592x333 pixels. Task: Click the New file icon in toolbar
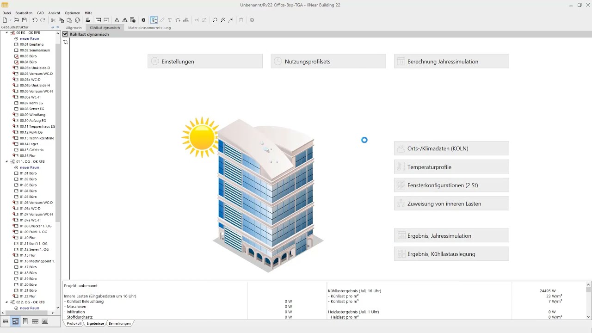(x=5, y=20)
